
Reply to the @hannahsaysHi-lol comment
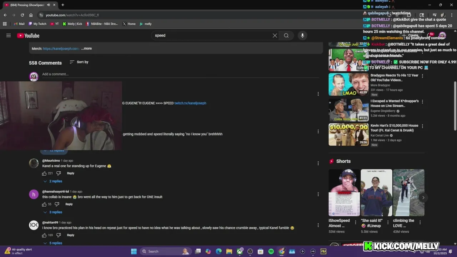tap(69, 205)
